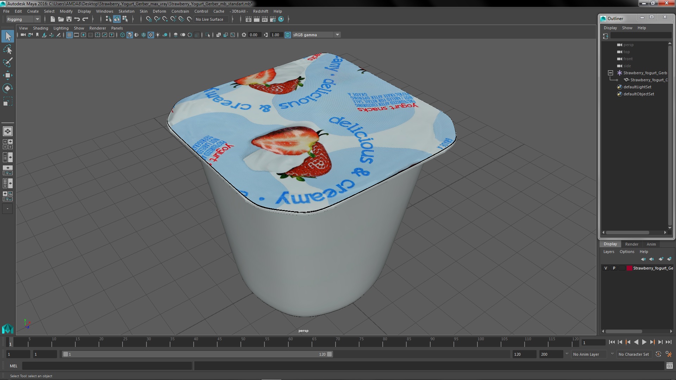
Task: Toggle sRGB gamma color management button
Action: pos(288,35)
